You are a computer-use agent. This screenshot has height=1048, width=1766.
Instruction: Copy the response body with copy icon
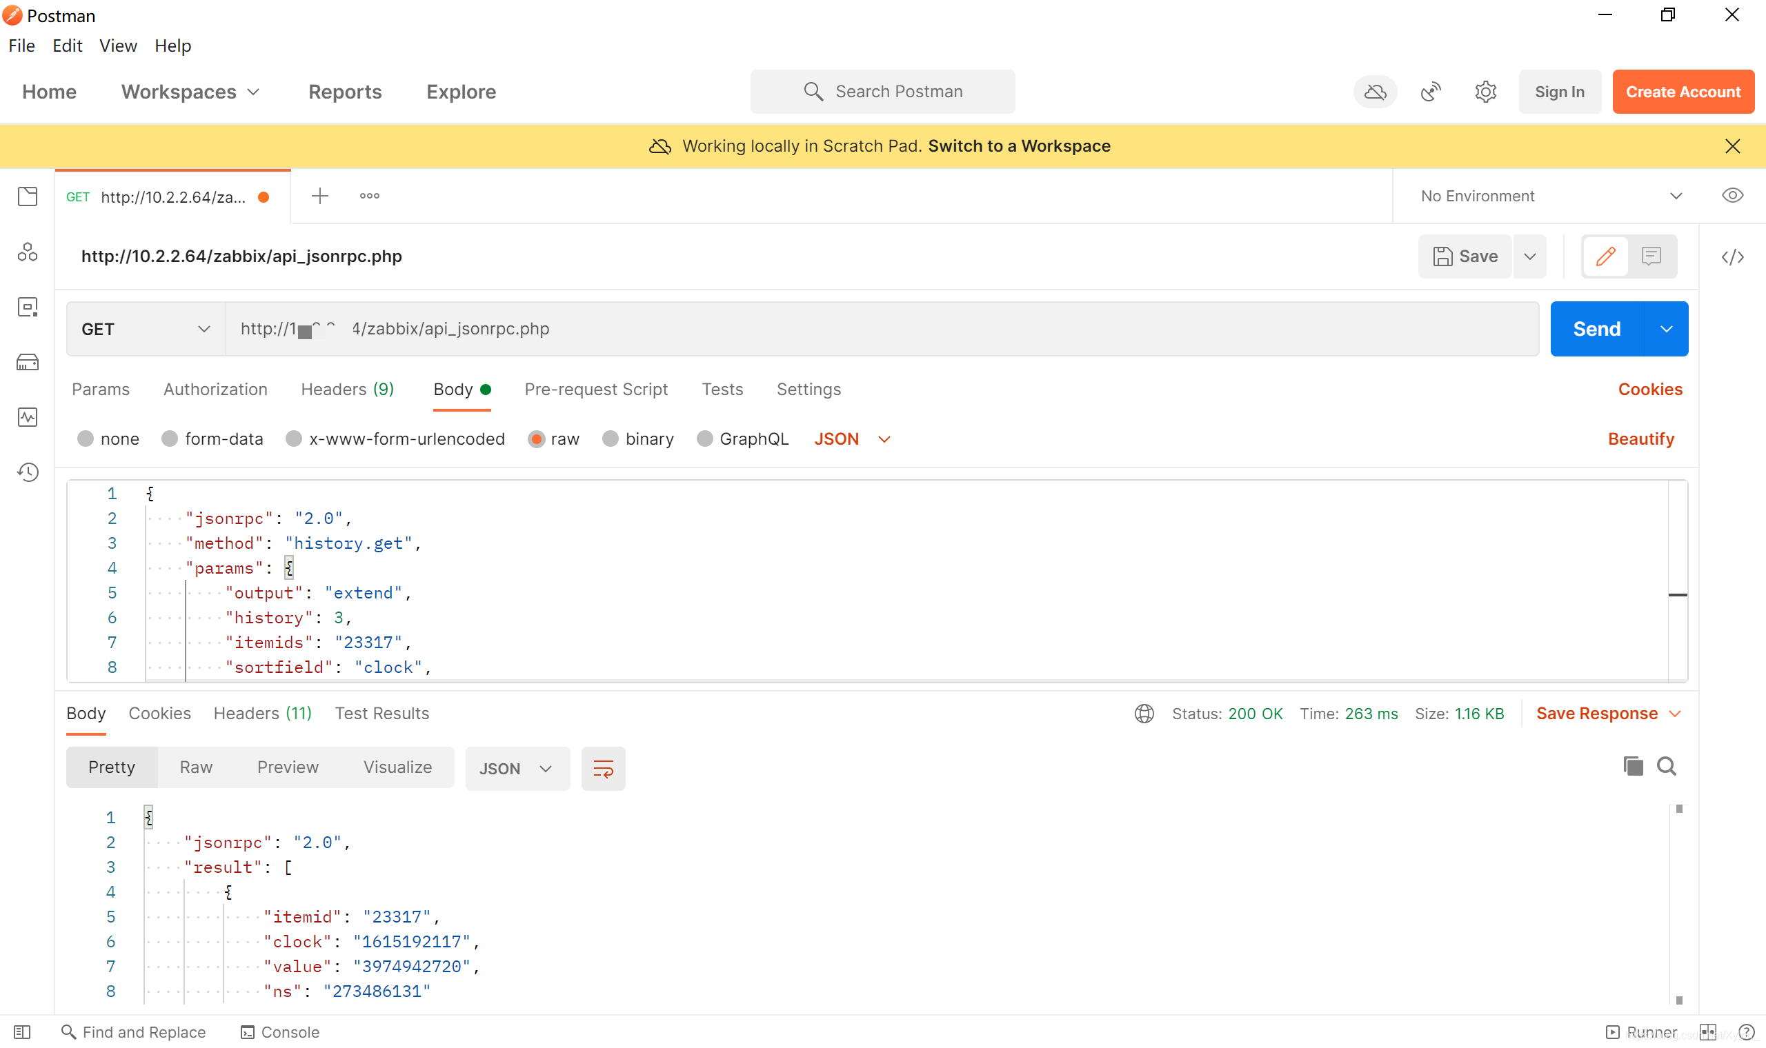1632,767
